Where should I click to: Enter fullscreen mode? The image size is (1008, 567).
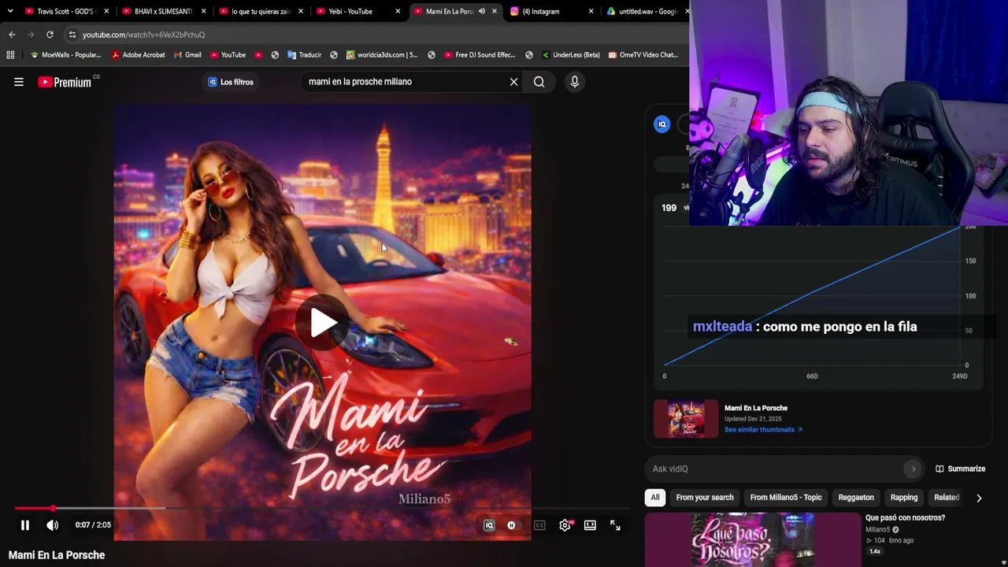[615, 525]
